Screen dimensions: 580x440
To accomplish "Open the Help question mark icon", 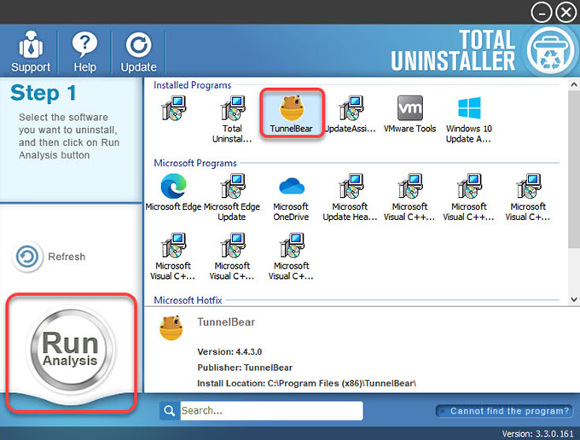I will click(x=84, y=45).
